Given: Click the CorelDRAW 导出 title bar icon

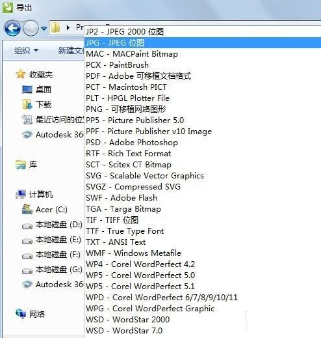Looking at the screenshot, I should click(7, 8).
